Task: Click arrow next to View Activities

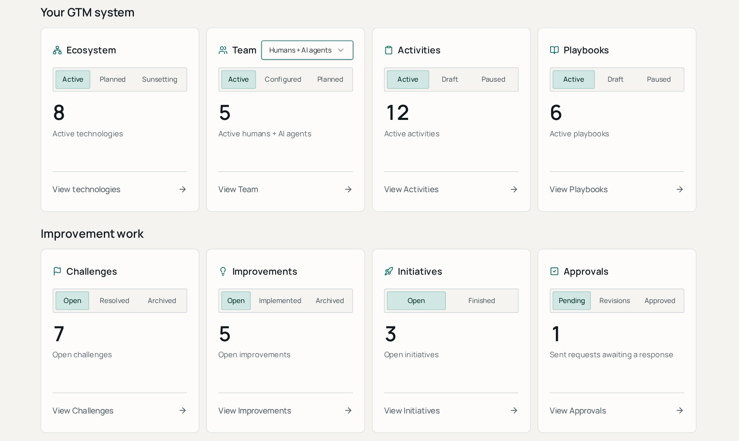Action: [x=514, y=189]
